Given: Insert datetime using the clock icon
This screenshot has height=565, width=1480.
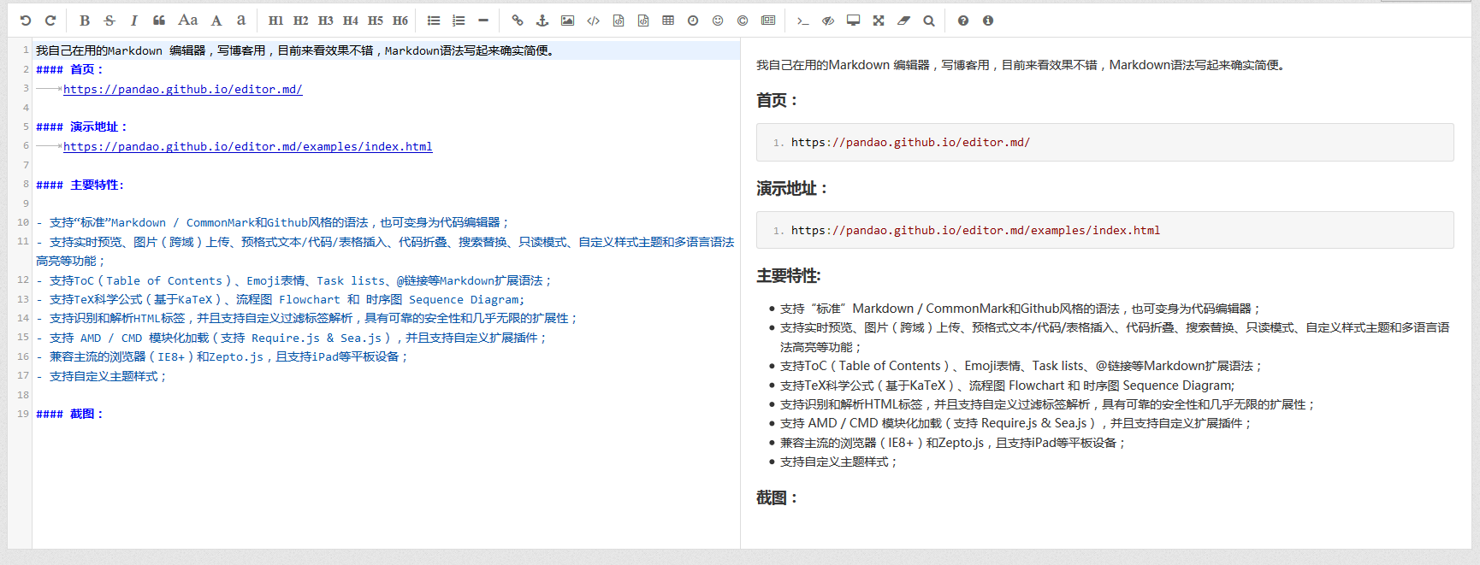Looking at the screenshot, I should coord(693,21).
